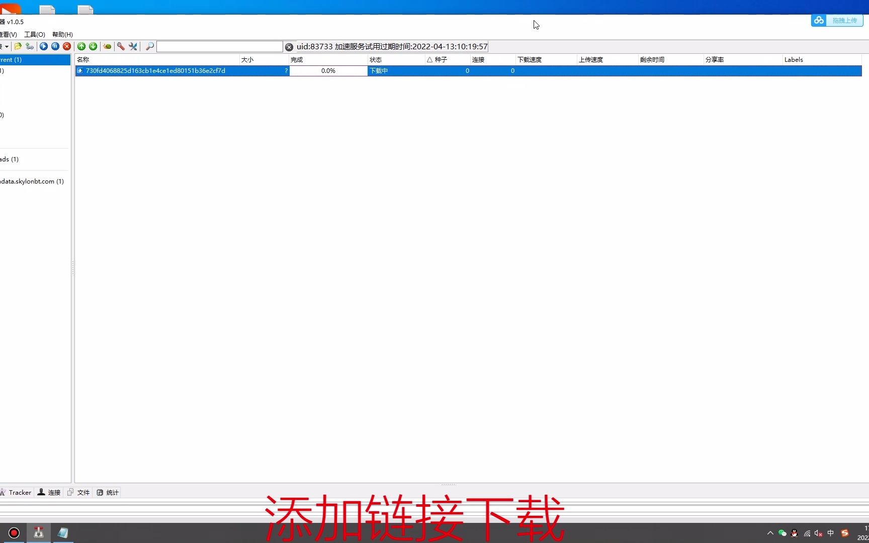Sort by the 大小 column header

[x=264, y=59]
